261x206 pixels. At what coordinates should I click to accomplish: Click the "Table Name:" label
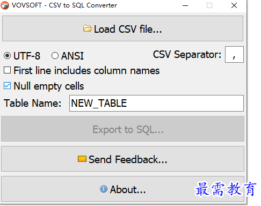click(x=33, y=104)
